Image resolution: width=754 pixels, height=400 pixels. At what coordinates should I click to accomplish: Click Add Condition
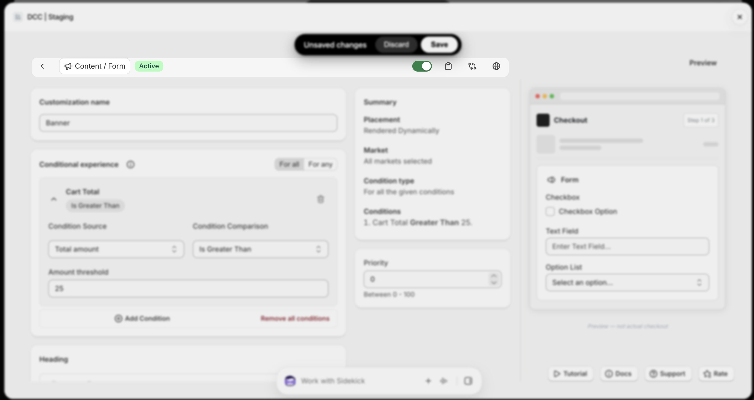point(142,318)
